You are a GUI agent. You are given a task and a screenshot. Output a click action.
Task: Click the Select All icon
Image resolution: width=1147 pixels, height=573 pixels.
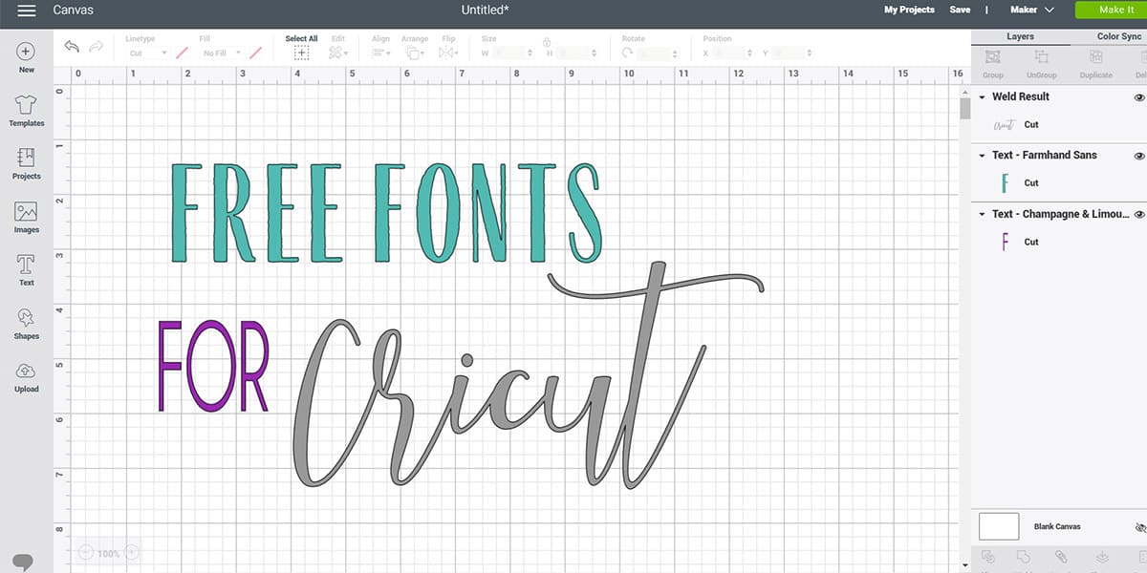click(x=301, y=51)
